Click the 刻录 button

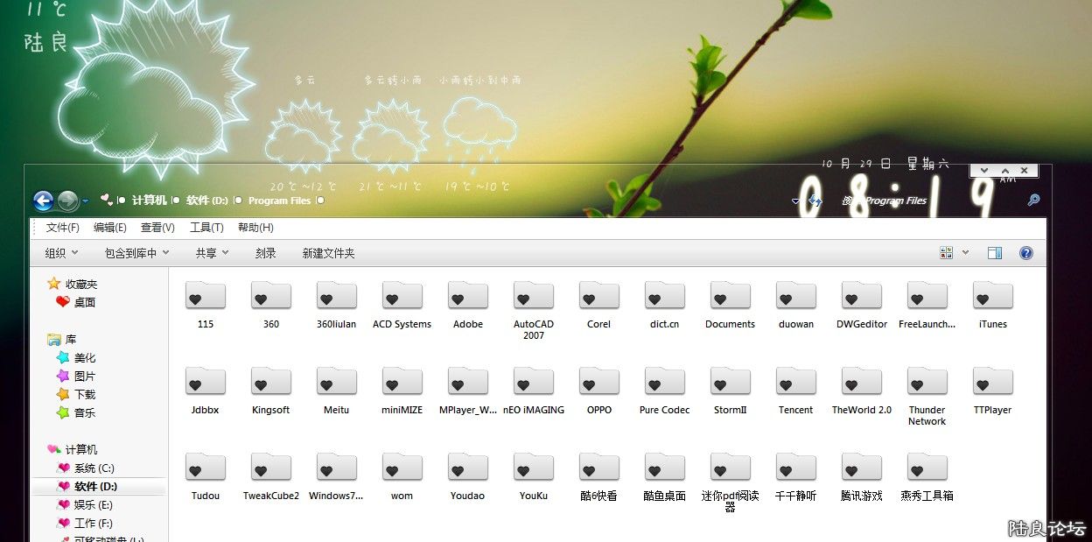pos(265,253)
